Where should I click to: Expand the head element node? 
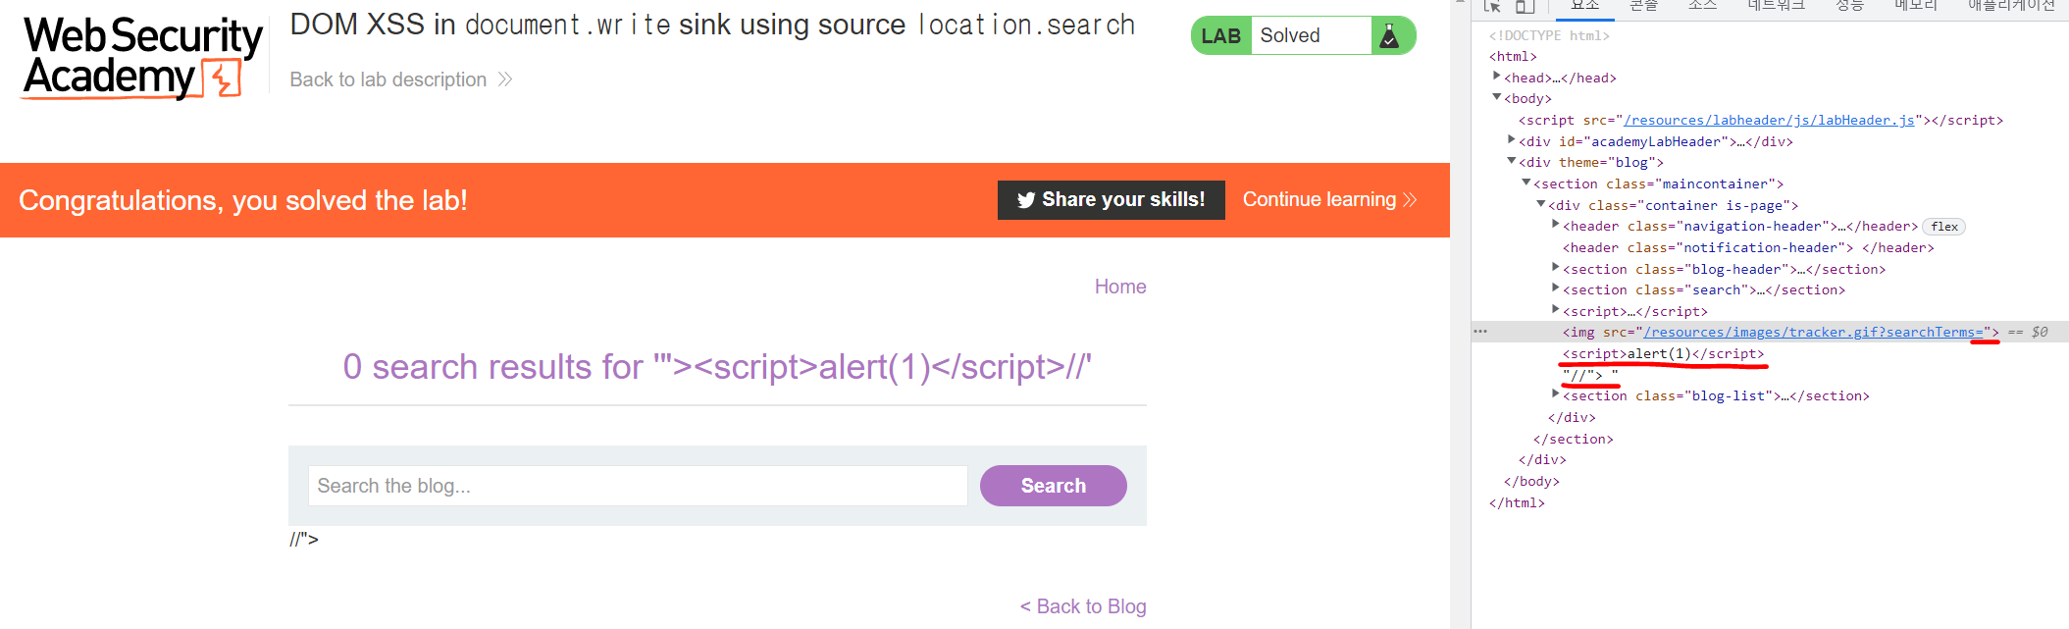tap(1497, 77)
